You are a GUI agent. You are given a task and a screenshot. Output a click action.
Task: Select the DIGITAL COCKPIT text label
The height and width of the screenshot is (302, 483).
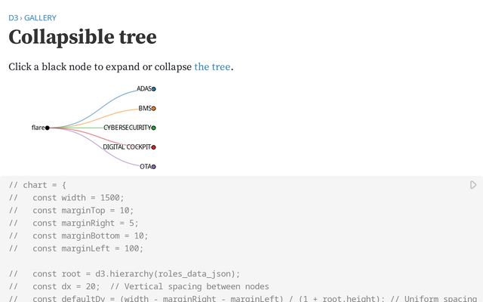click(x=127, y=147)
